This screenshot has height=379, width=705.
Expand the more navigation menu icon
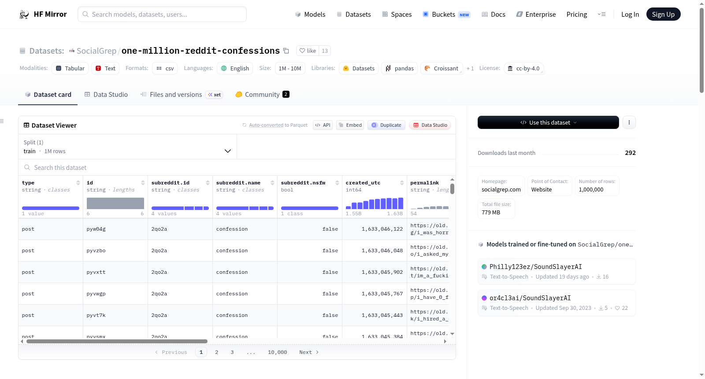(601, 15)
